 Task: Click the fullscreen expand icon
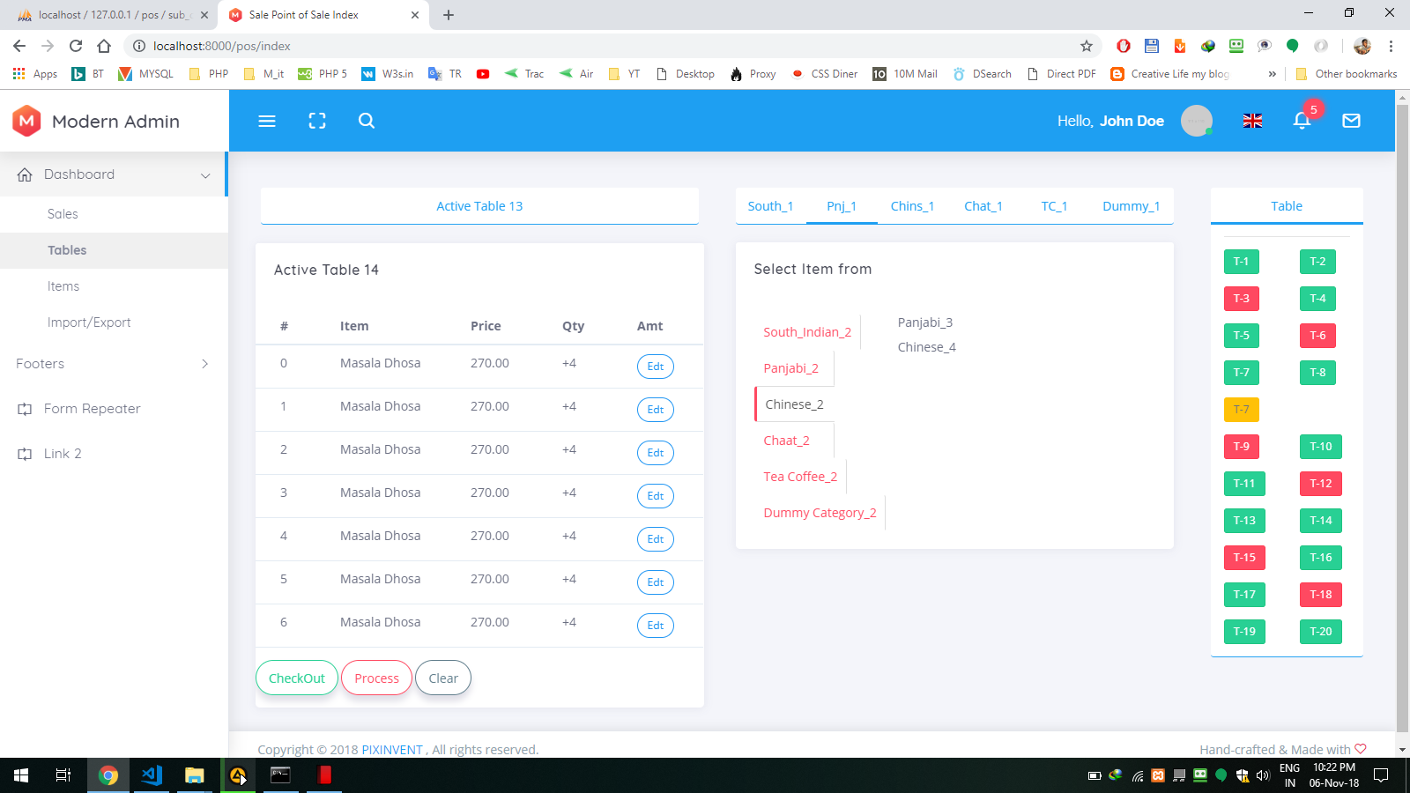click(317, 121)
